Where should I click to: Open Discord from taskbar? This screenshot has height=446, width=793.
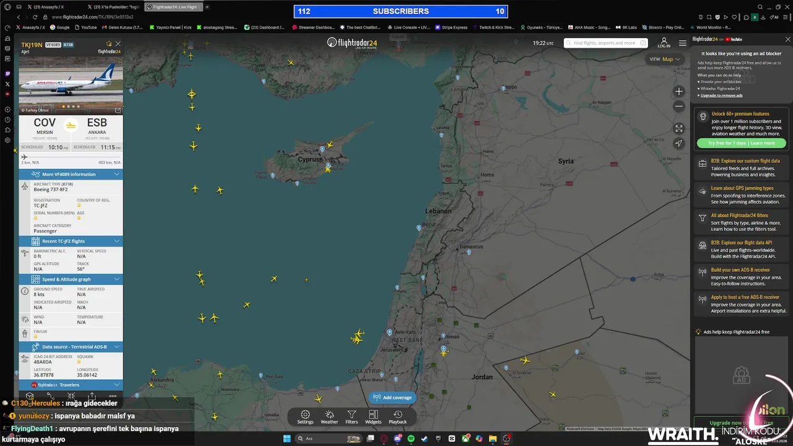tap(397, 439)
